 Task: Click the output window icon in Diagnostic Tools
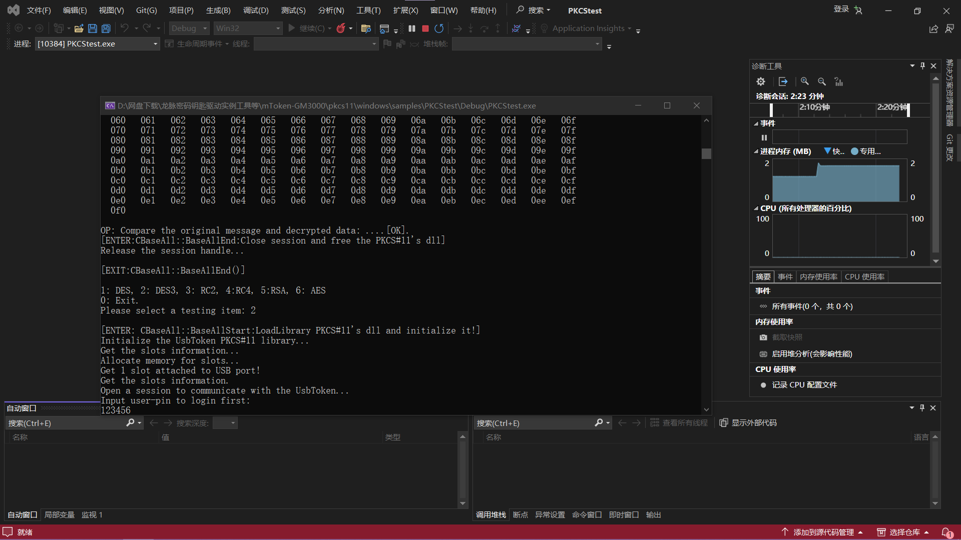coord(783,81)
